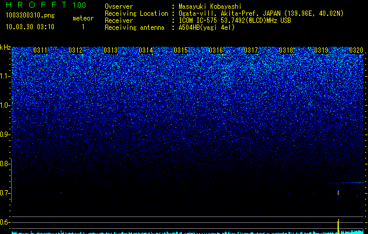The height and width of the screenshot is (234, 368).
Task: Click the 0317 time marker
Action: tap(251, 50)
